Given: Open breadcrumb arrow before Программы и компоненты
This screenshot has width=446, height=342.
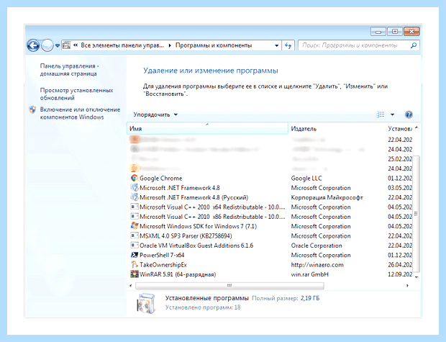Looking at the screenshot, I should pos(170,45).
